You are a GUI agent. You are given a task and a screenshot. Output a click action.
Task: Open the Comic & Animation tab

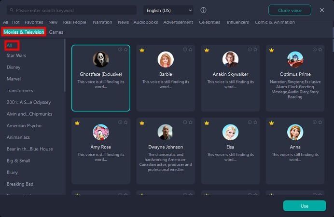tap(275, 22)
